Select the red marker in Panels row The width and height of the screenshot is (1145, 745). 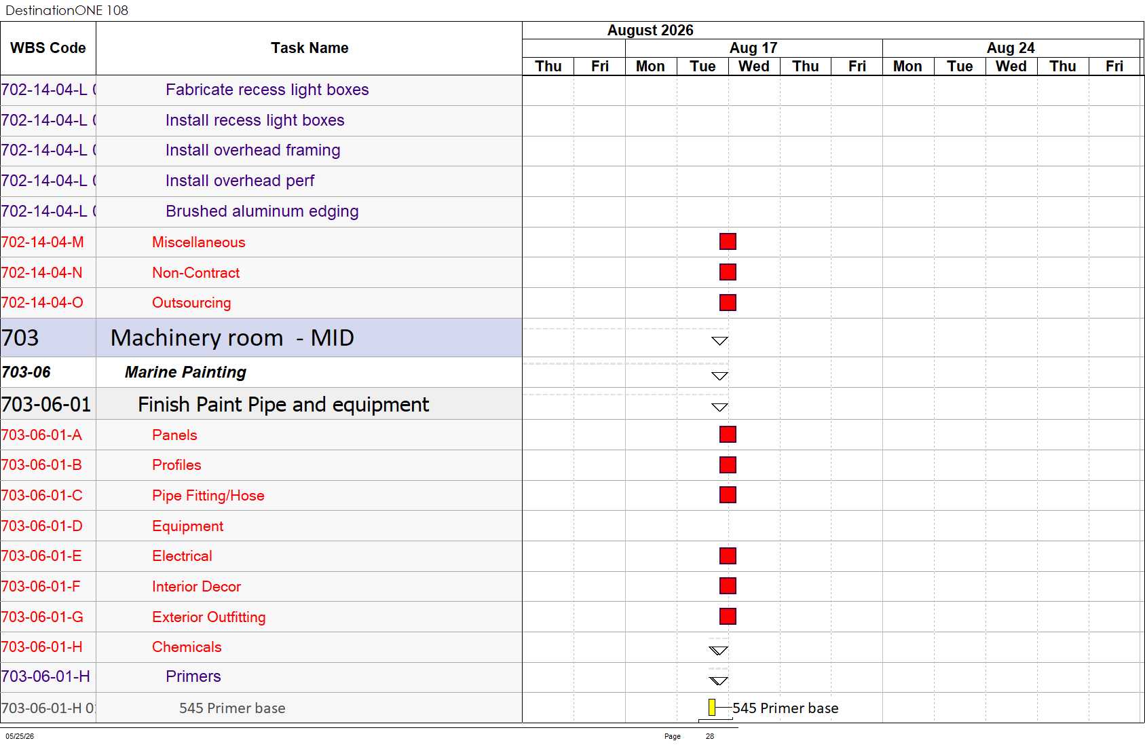[728, 435]
